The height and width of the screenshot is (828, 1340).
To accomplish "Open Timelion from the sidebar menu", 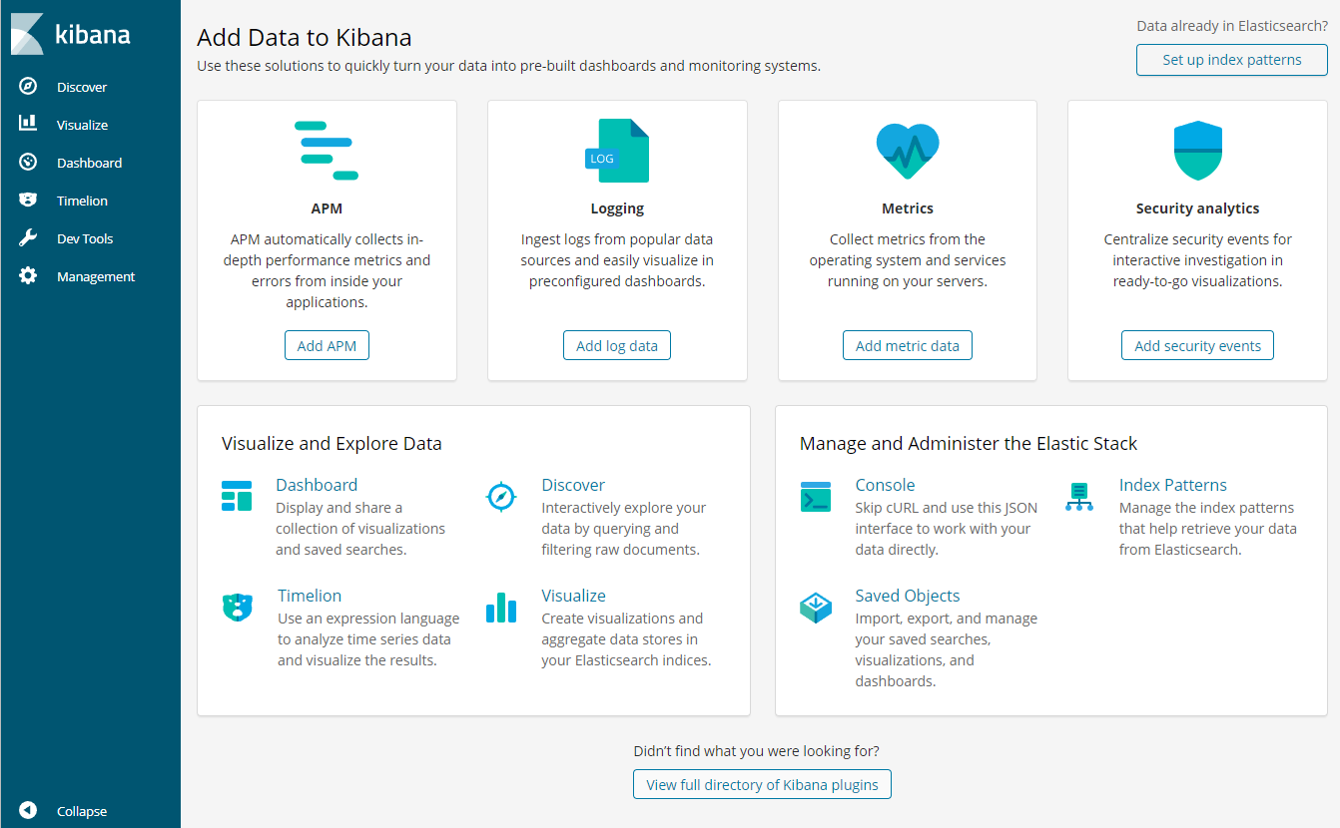I will click(82, 201).
